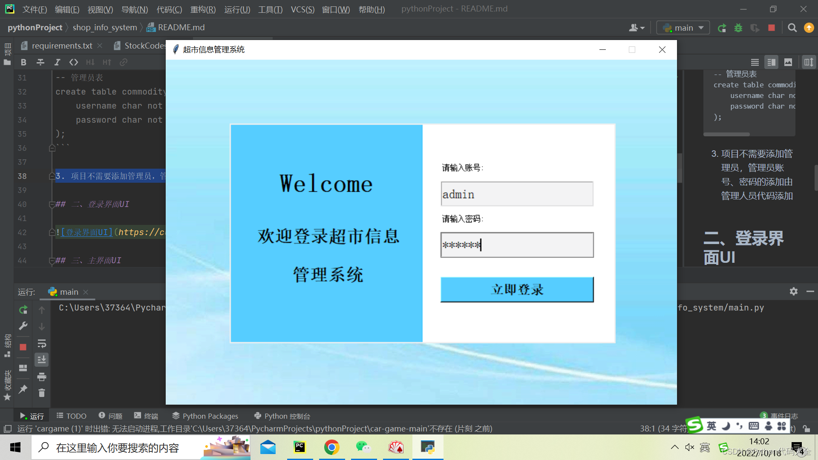Collapse fold marker at line 44 heading
Screen dimensions: 818x460
[x=52, y=261]
